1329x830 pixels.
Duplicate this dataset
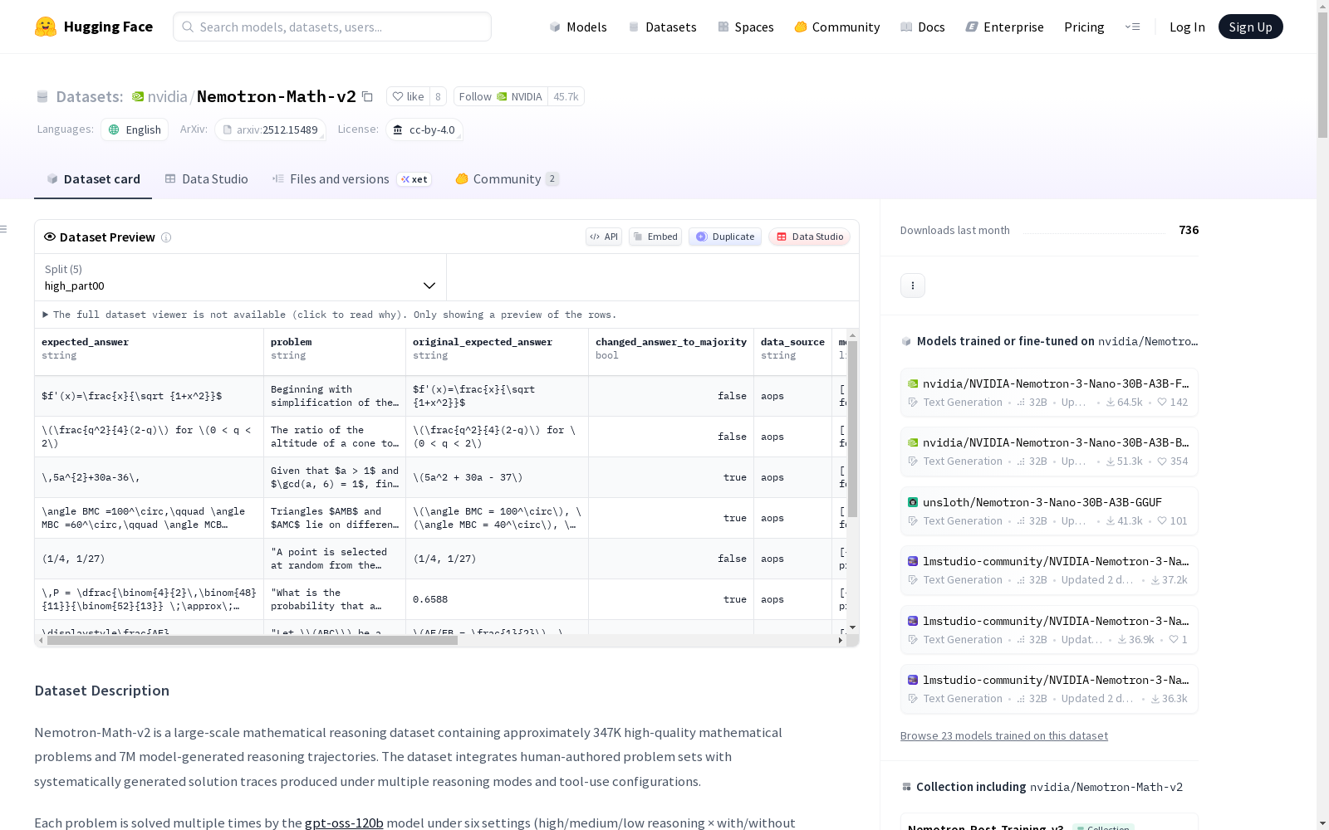tap(725, 237)
